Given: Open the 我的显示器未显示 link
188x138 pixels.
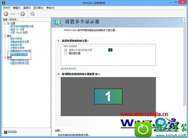Looking at the screenshot, I should (x=70, y=69).
